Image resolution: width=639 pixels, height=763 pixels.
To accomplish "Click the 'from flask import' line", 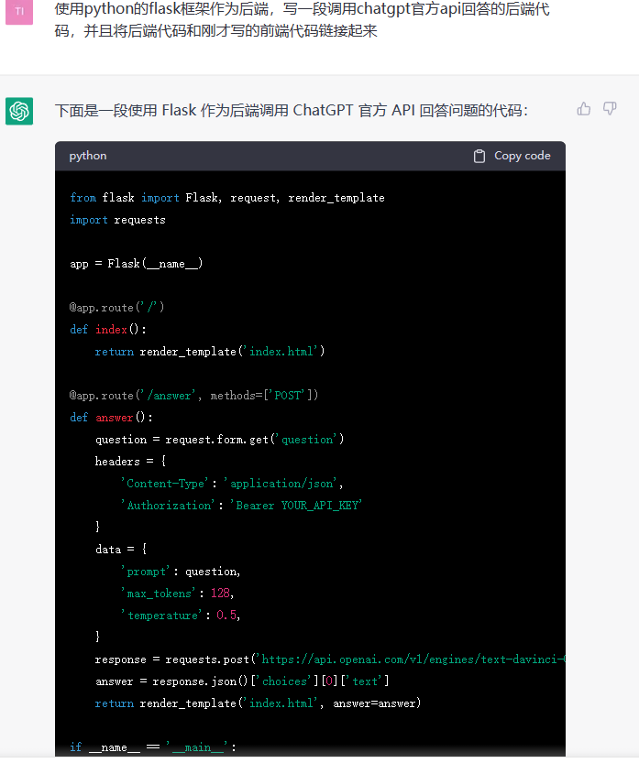I will pos(227,198).
